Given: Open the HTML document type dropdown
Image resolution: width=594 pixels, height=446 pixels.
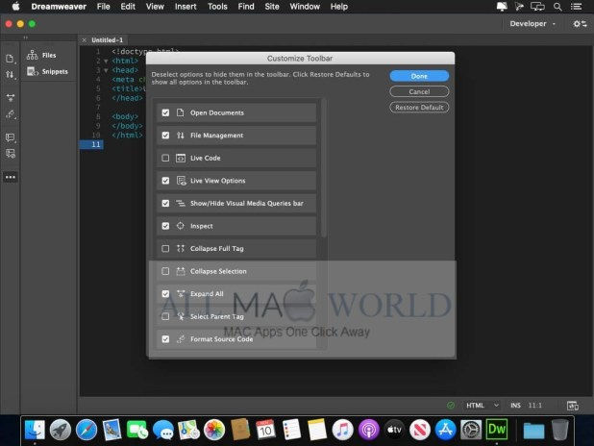Looking at the screenshot, I should (x=483, y=406).
